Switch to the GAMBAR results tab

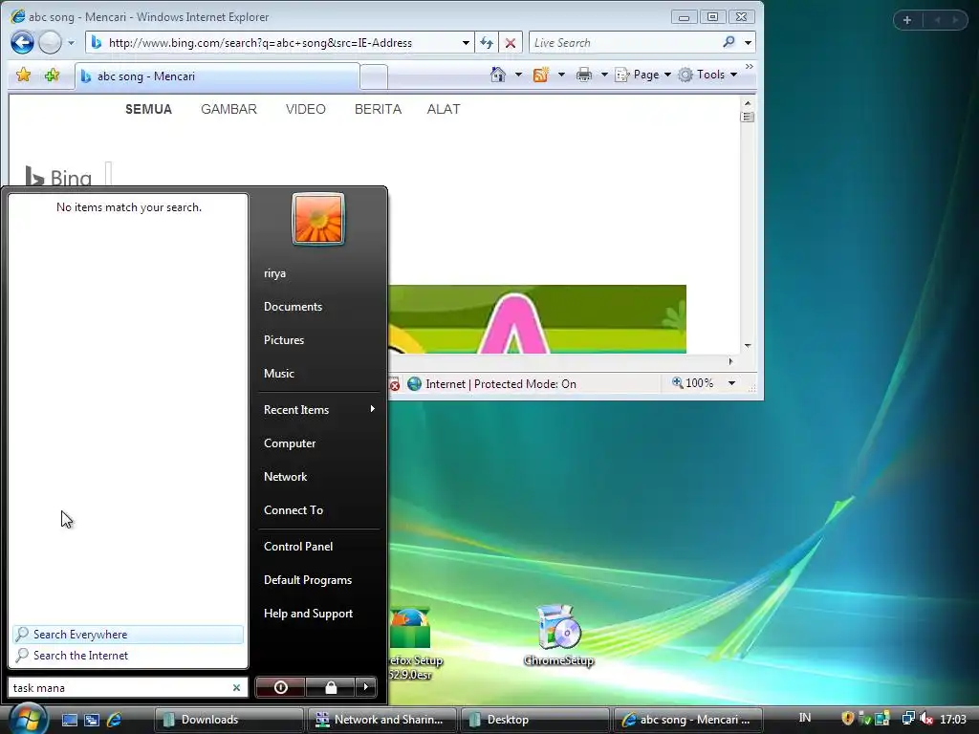coord(229,109)
